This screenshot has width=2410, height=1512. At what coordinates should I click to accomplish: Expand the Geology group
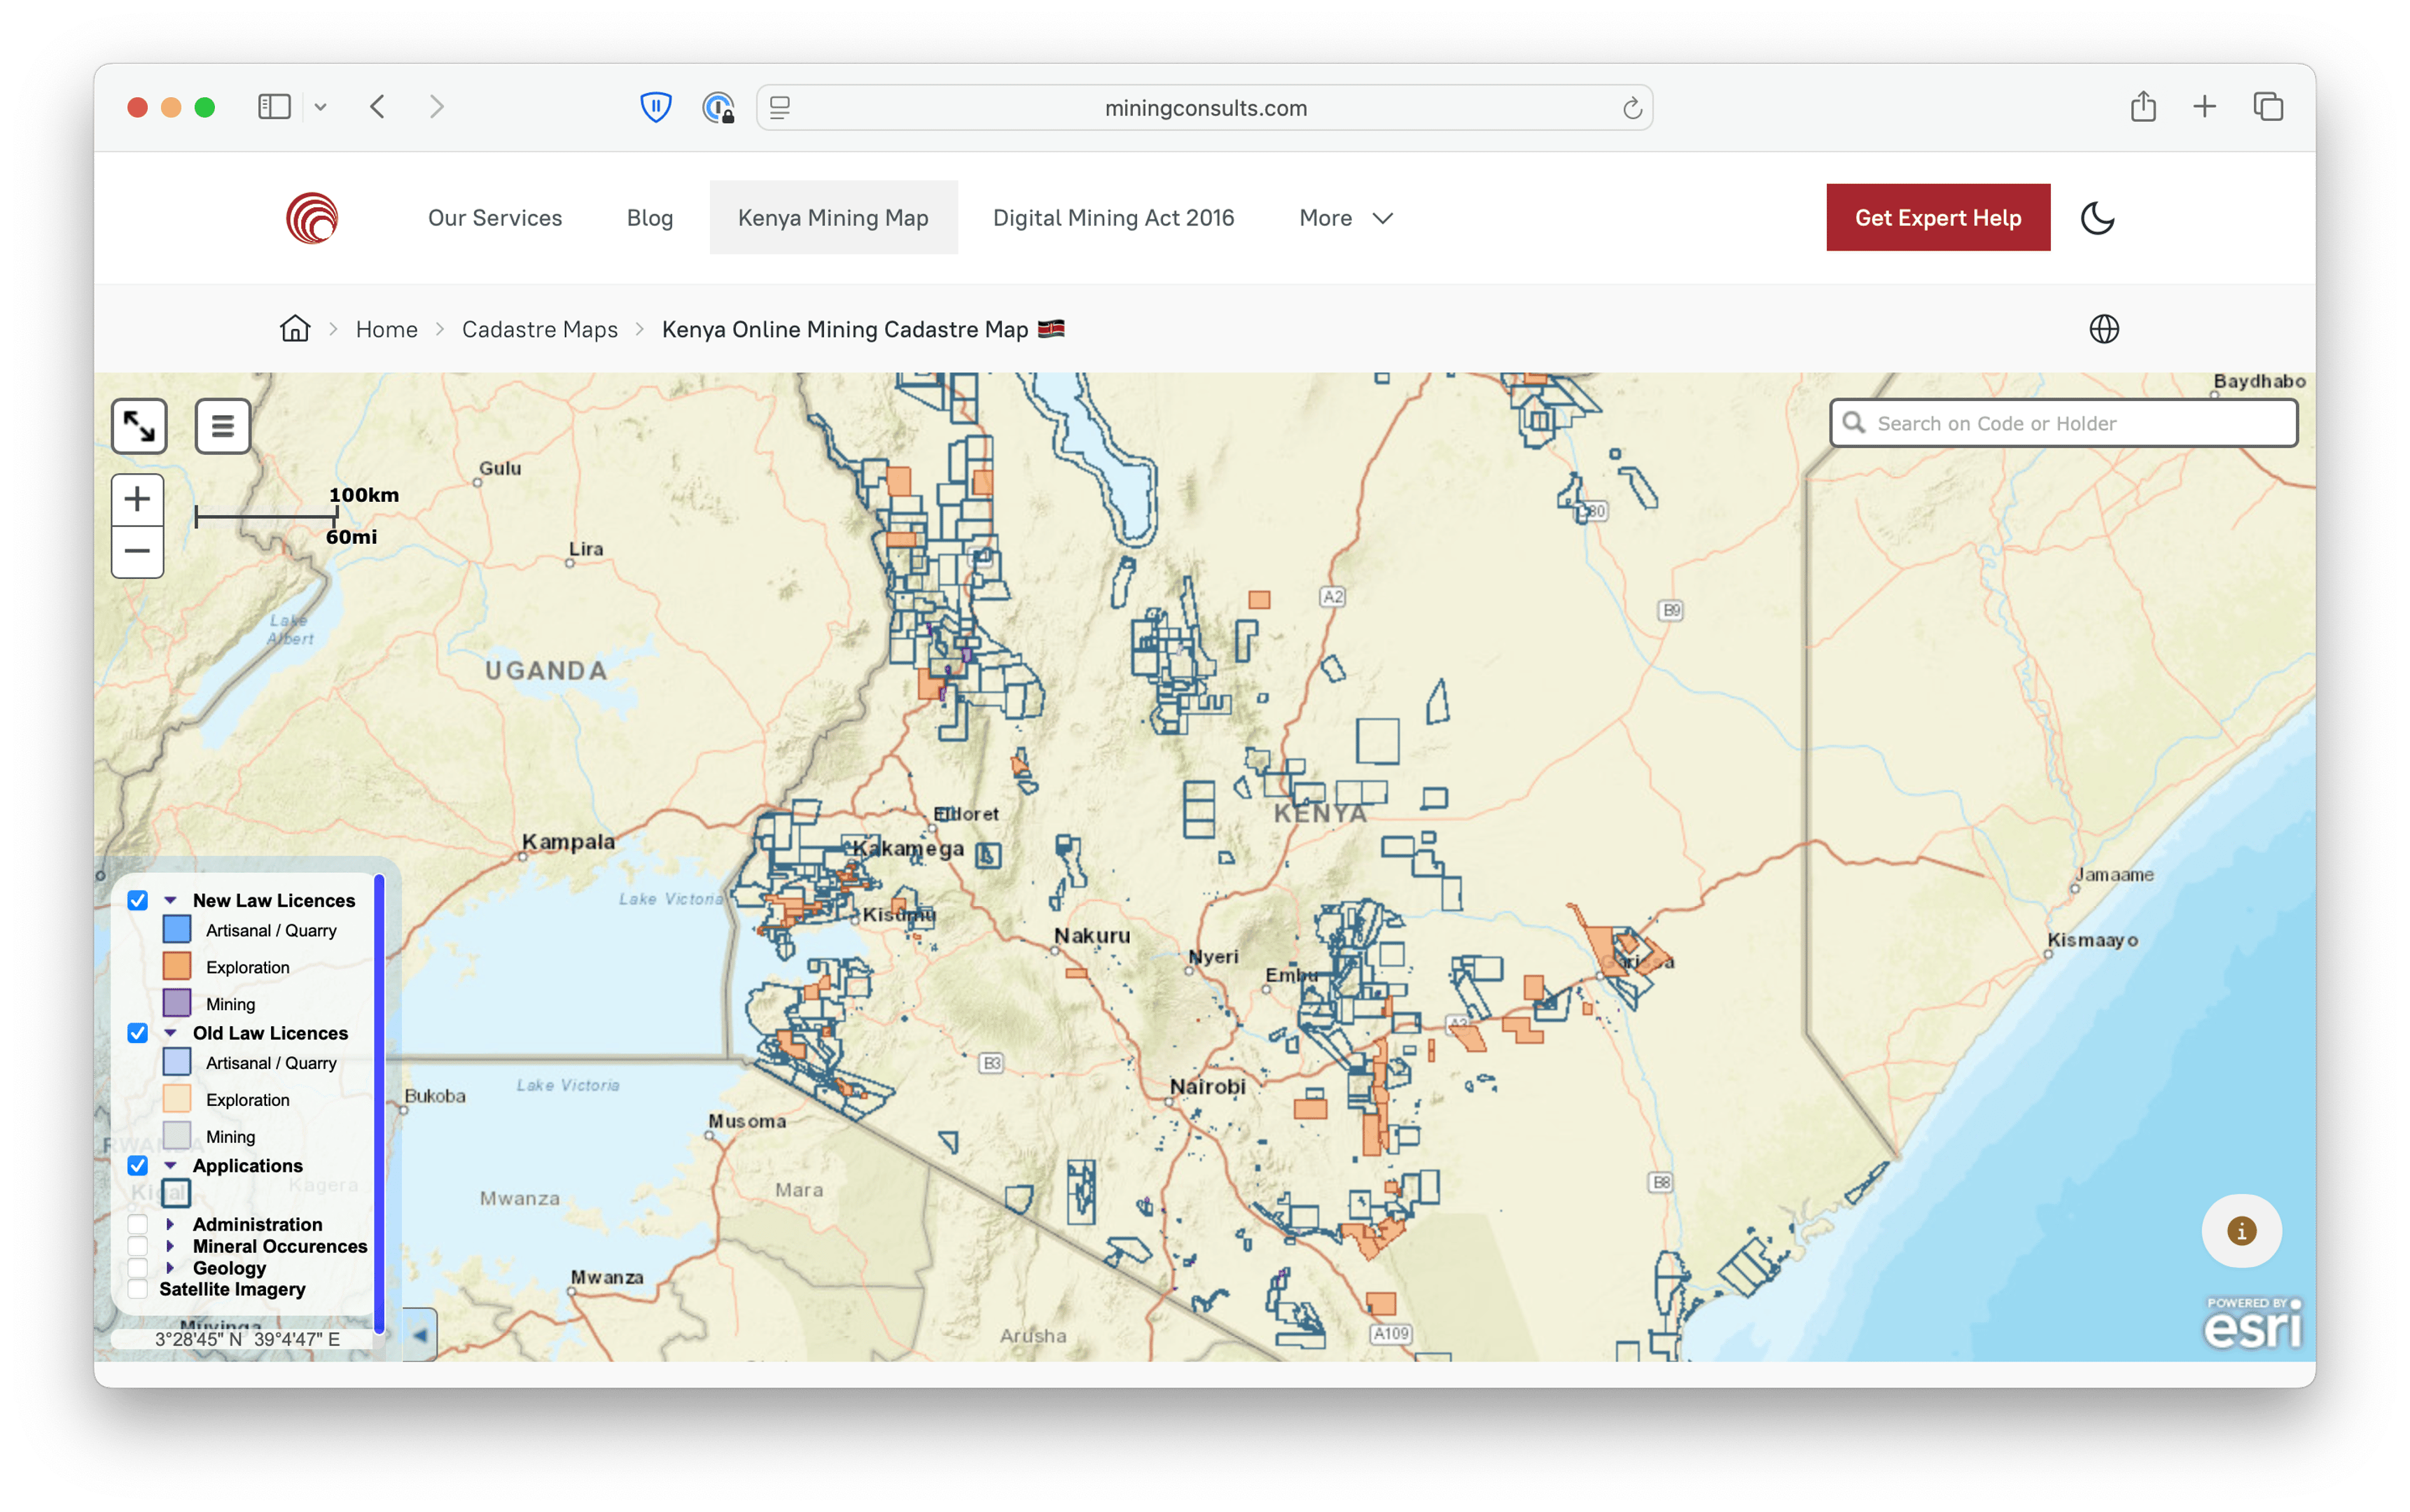[x=171, y=1268]
